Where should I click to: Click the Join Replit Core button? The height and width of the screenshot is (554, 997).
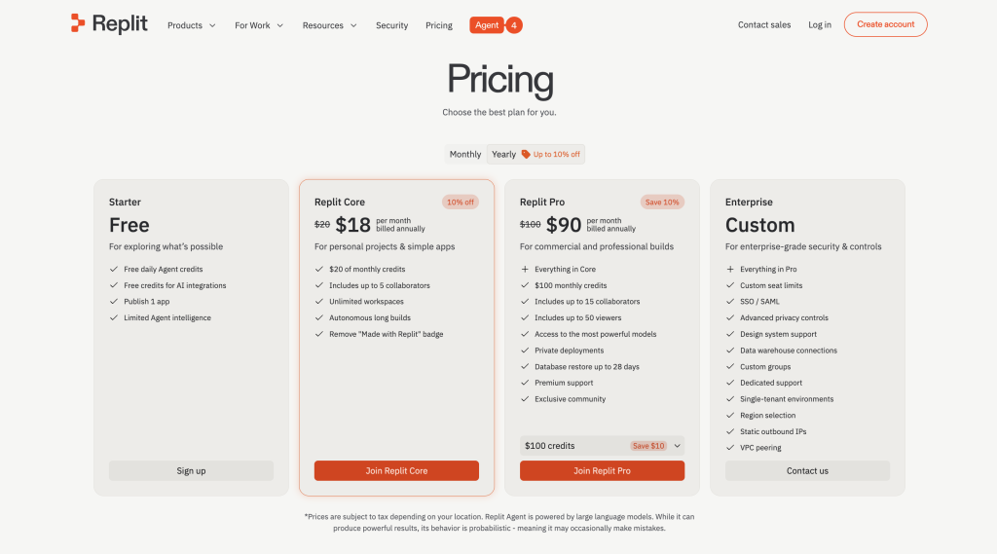click(x=396, y=471)
